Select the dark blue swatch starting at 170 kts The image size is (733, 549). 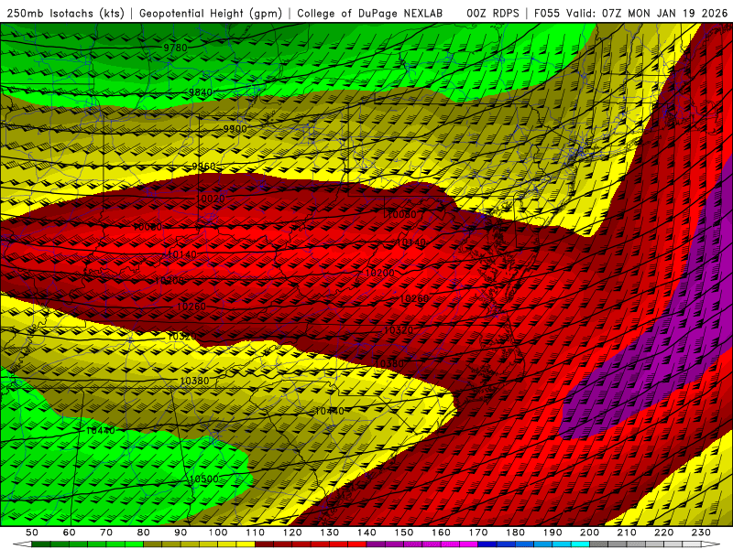[x=487, y=544]
